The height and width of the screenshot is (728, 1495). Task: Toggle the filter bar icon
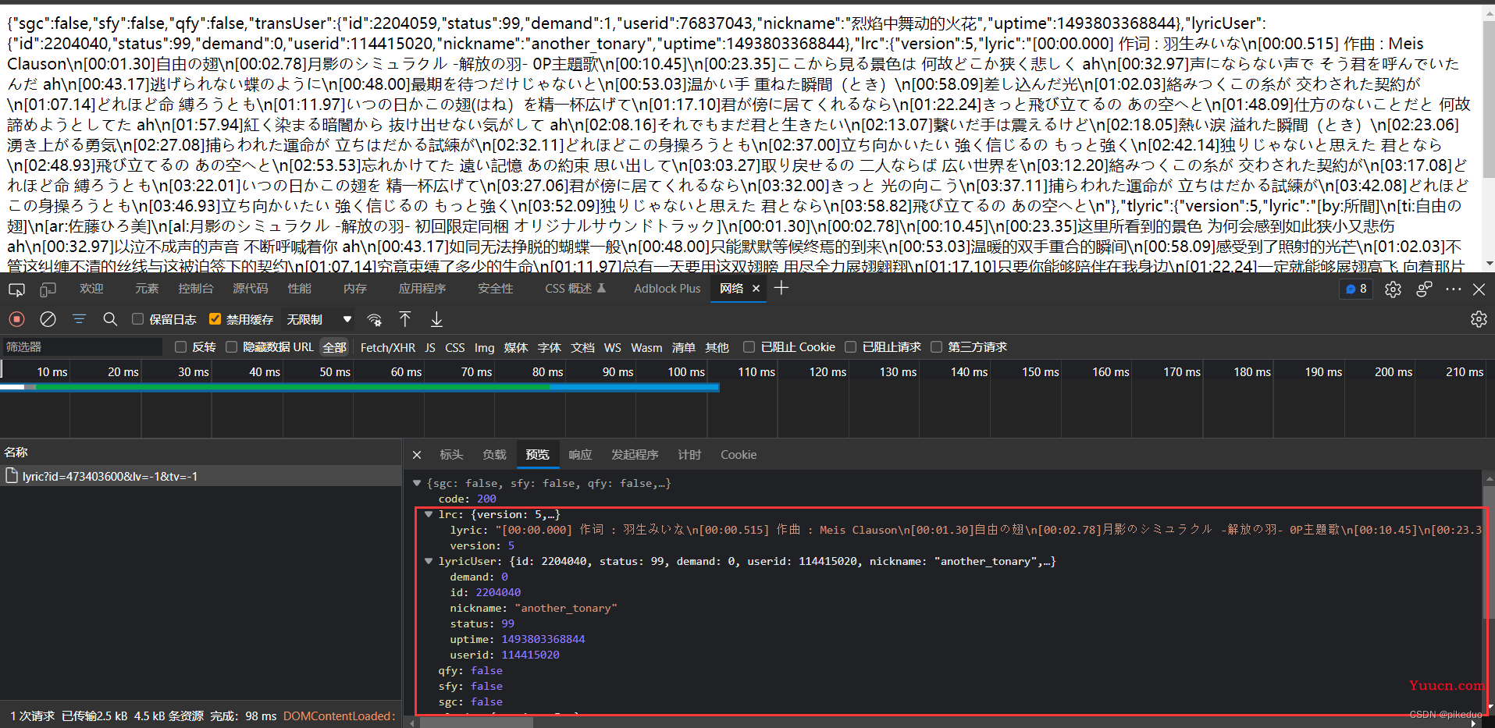(x=79, y=319)
